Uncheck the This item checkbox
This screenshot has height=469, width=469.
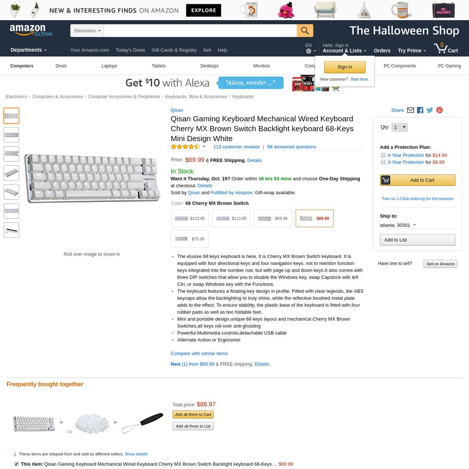[16, 464]
